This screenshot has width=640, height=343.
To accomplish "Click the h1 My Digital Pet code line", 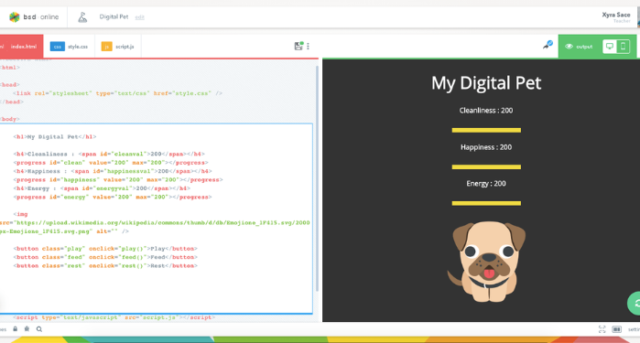I will [55, 136].
